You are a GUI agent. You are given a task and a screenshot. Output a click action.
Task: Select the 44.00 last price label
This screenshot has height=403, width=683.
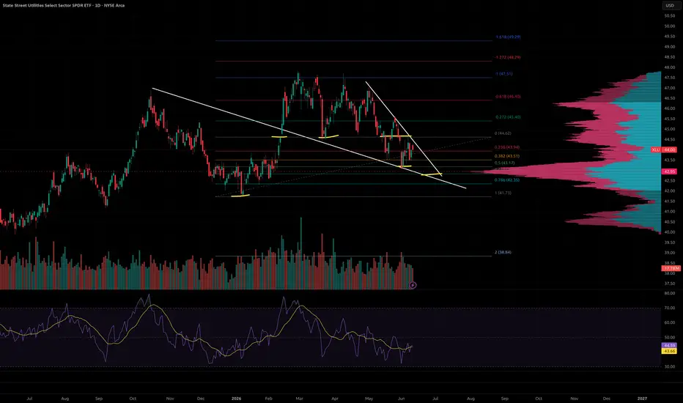pos(670,149)
